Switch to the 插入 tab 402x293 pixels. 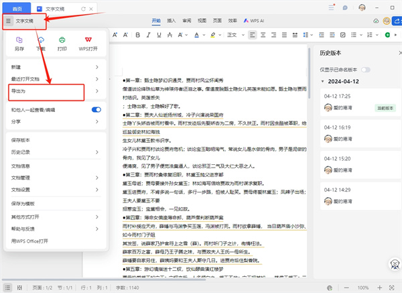[172, 21]
